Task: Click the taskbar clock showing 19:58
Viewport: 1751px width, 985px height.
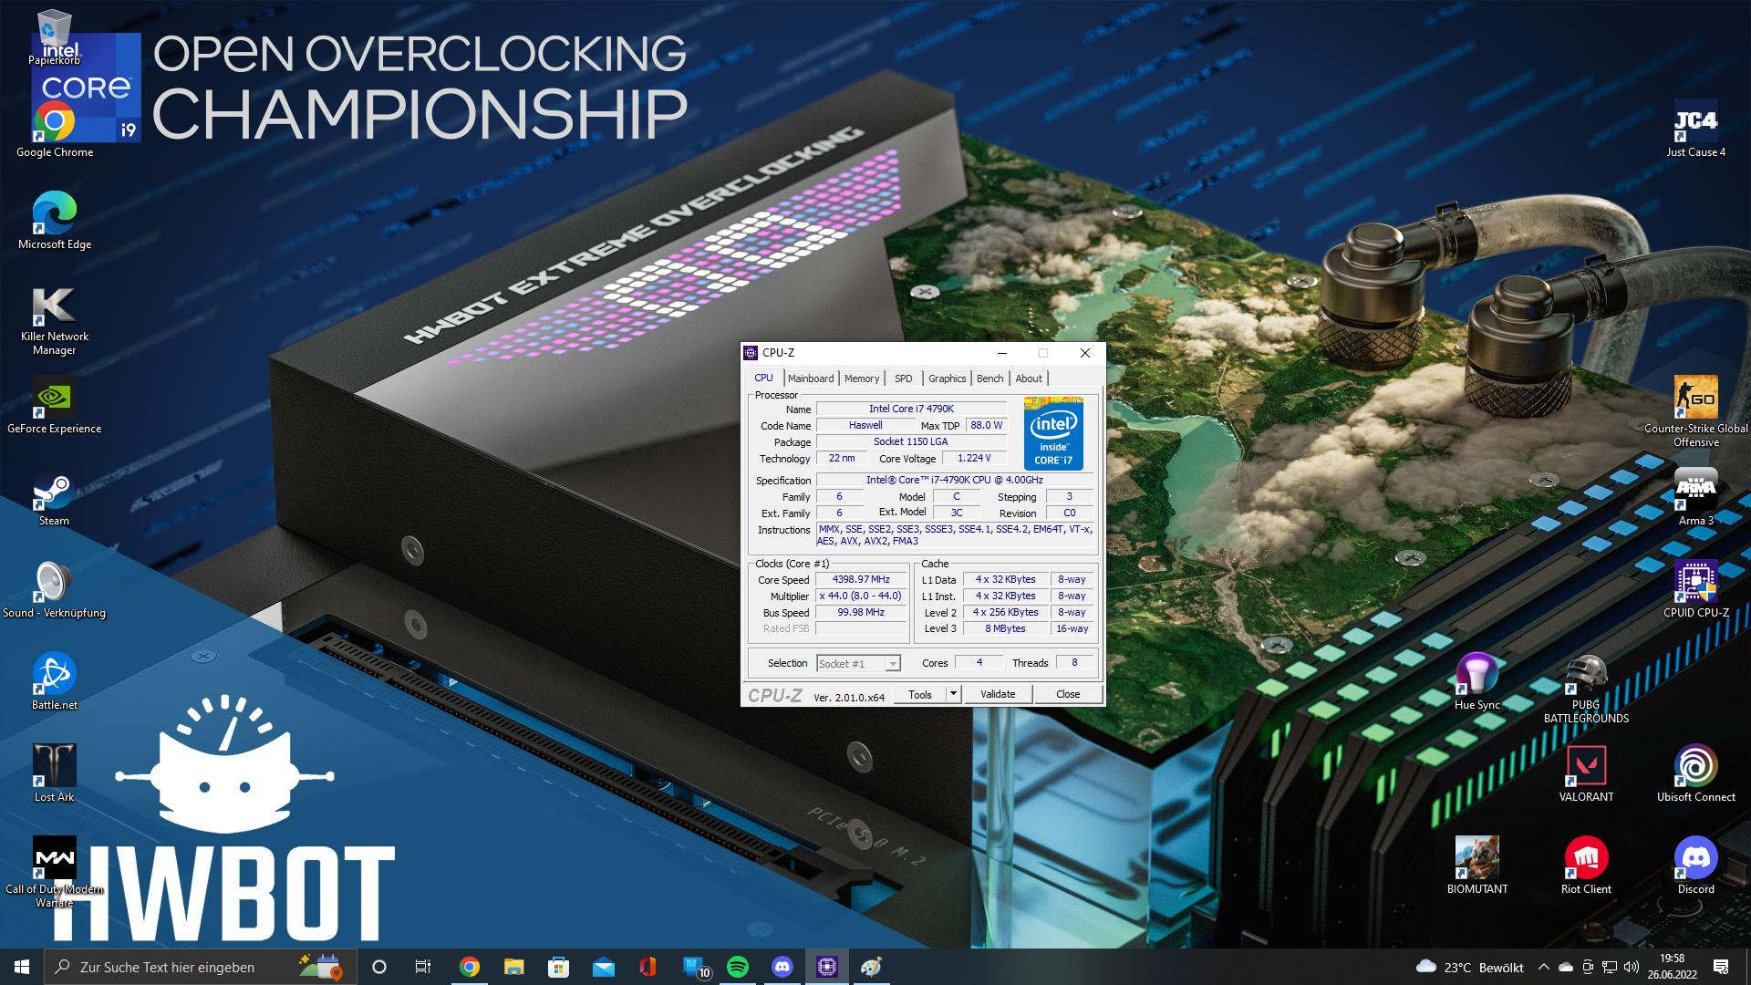Action: (x=1672, y=967)
